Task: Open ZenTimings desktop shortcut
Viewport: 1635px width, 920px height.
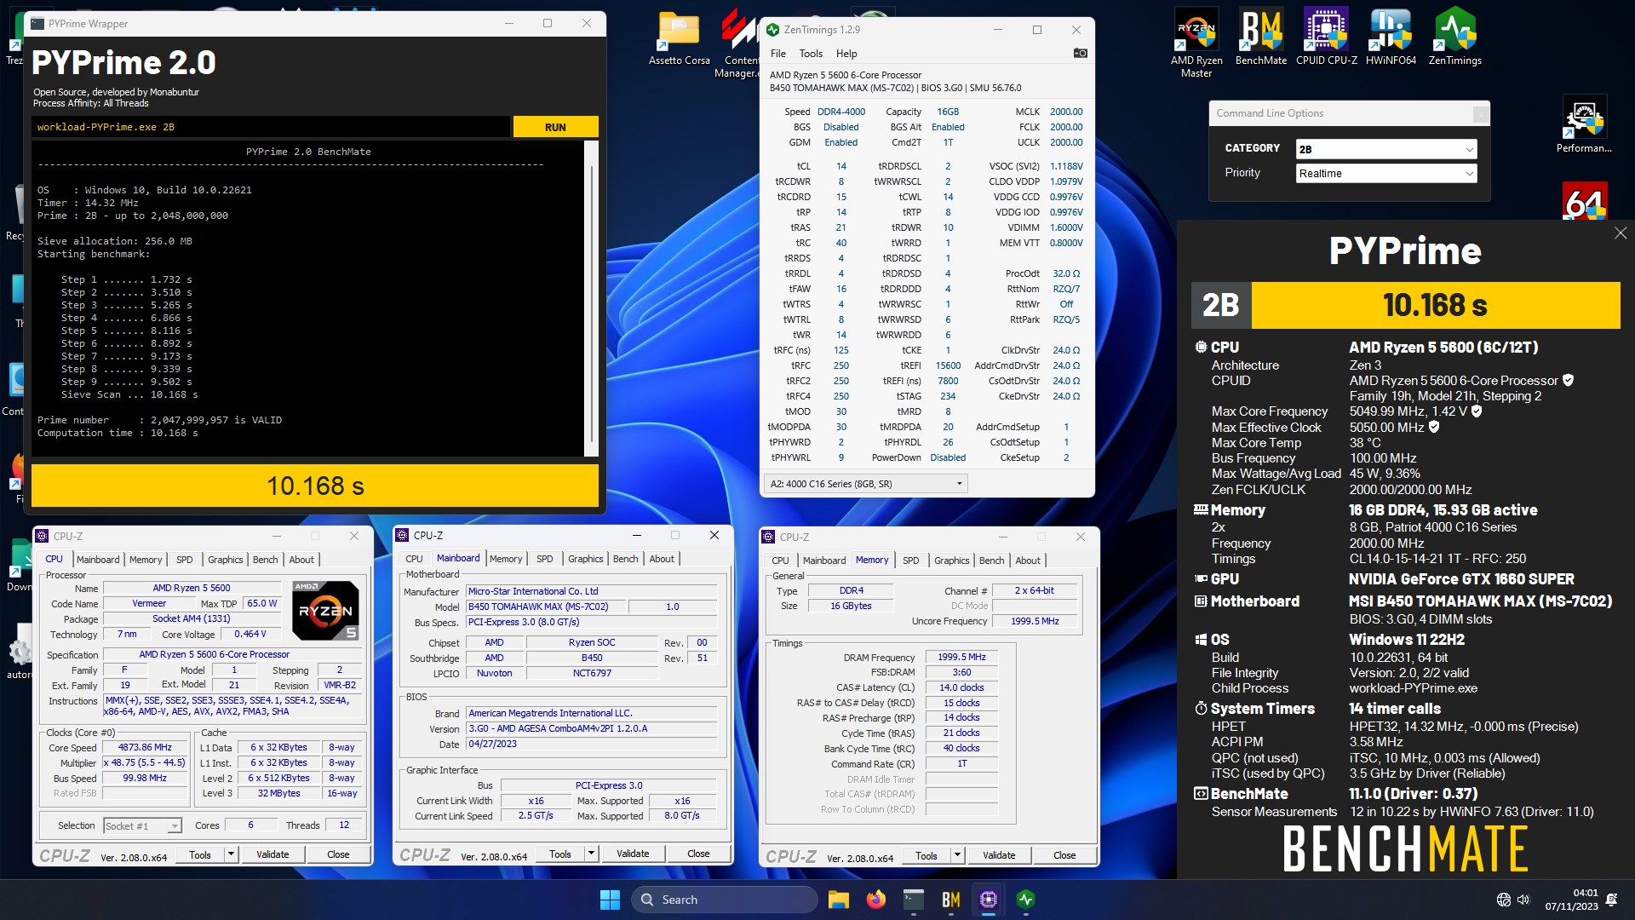Action: click(1454, 37)
